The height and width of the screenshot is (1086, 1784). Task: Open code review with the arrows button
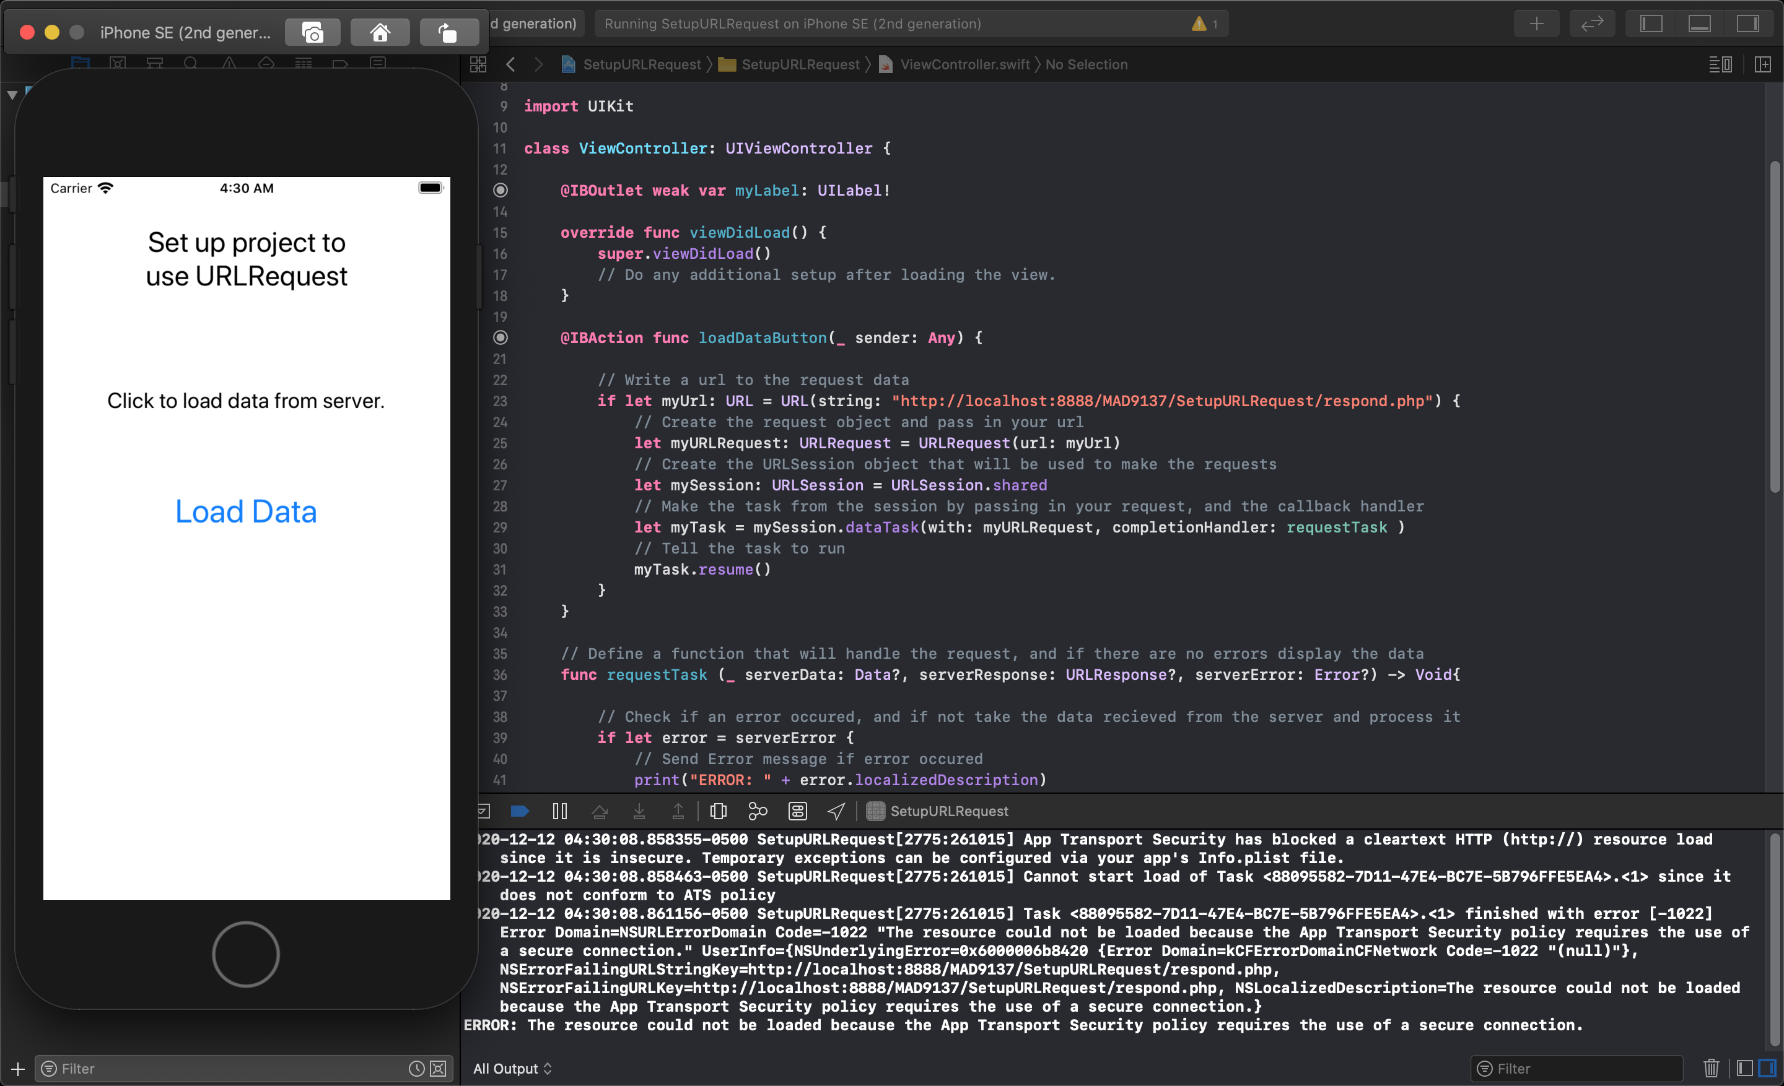tap(1591, 24)
